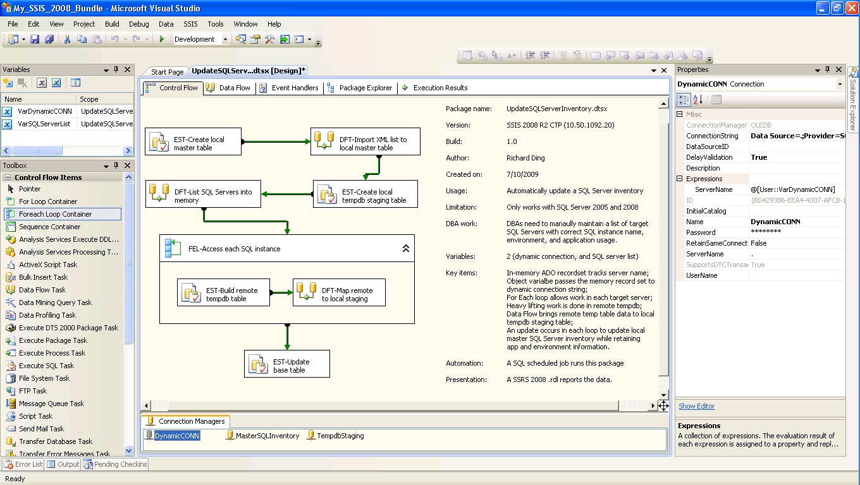The width and height of the screenshot is (860, 485).
Task: Open the Debug menu
Action: (139, 24)
